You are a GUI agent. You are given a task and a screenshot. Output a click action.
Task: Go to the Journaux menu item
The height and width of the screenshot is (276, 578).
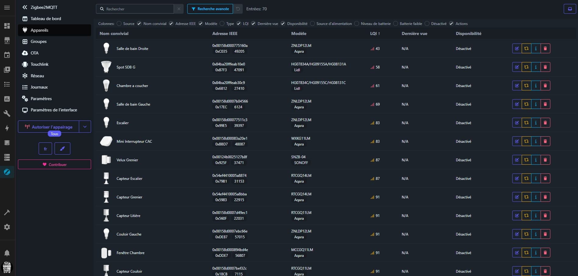coord(39,87)
